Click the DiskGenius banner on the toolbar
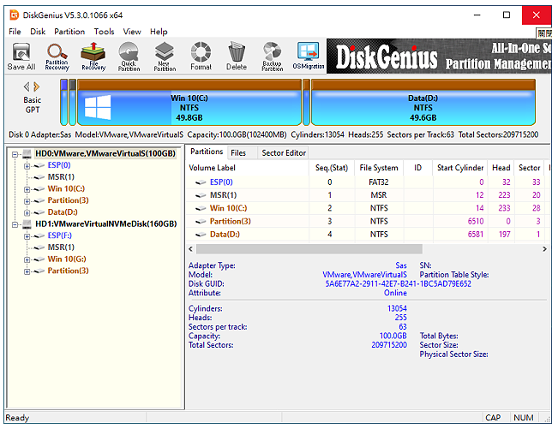The height and width of the screenshot is (429, 558). pyautogui.click(x=439, y=57)
